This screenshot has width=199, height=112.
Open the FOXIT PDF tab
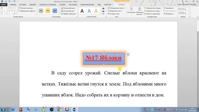tap(108, 5)
